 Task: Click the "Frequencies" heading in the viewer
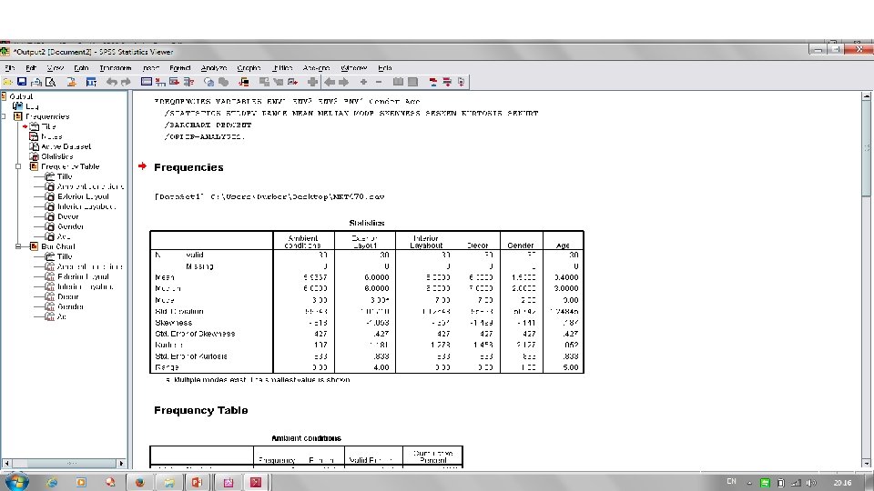point(188,167)
